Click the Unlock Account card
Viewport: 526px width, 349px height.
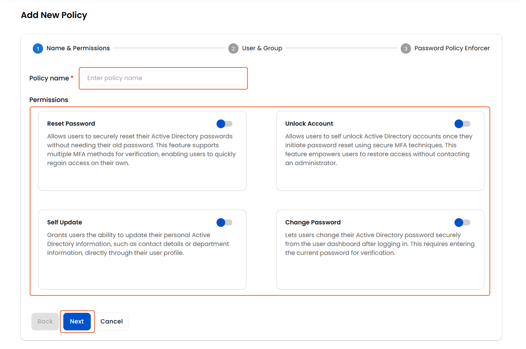pyautogui.click(x=380, y=151)
